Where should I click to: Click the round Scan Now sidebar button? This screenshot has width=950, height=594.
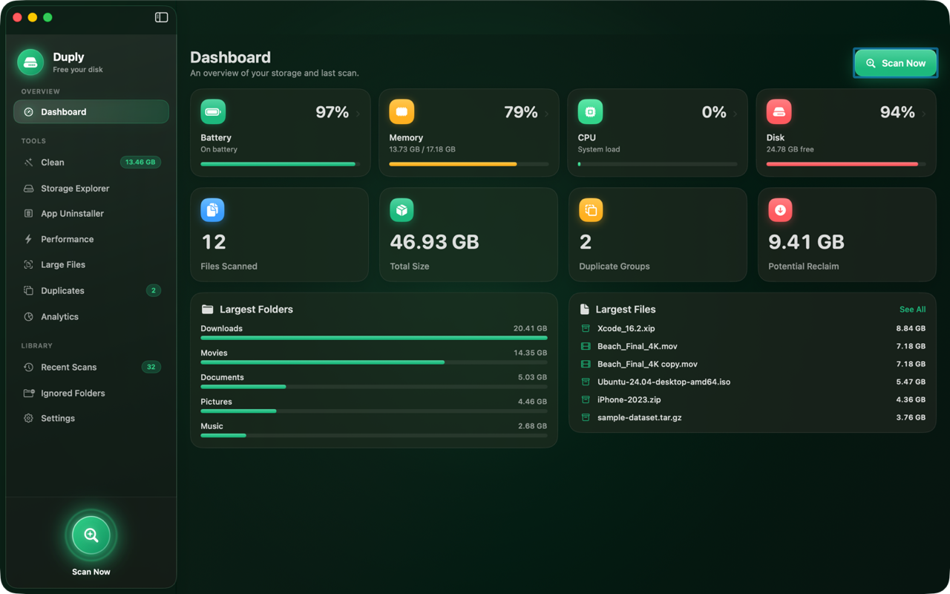point(91,535)
